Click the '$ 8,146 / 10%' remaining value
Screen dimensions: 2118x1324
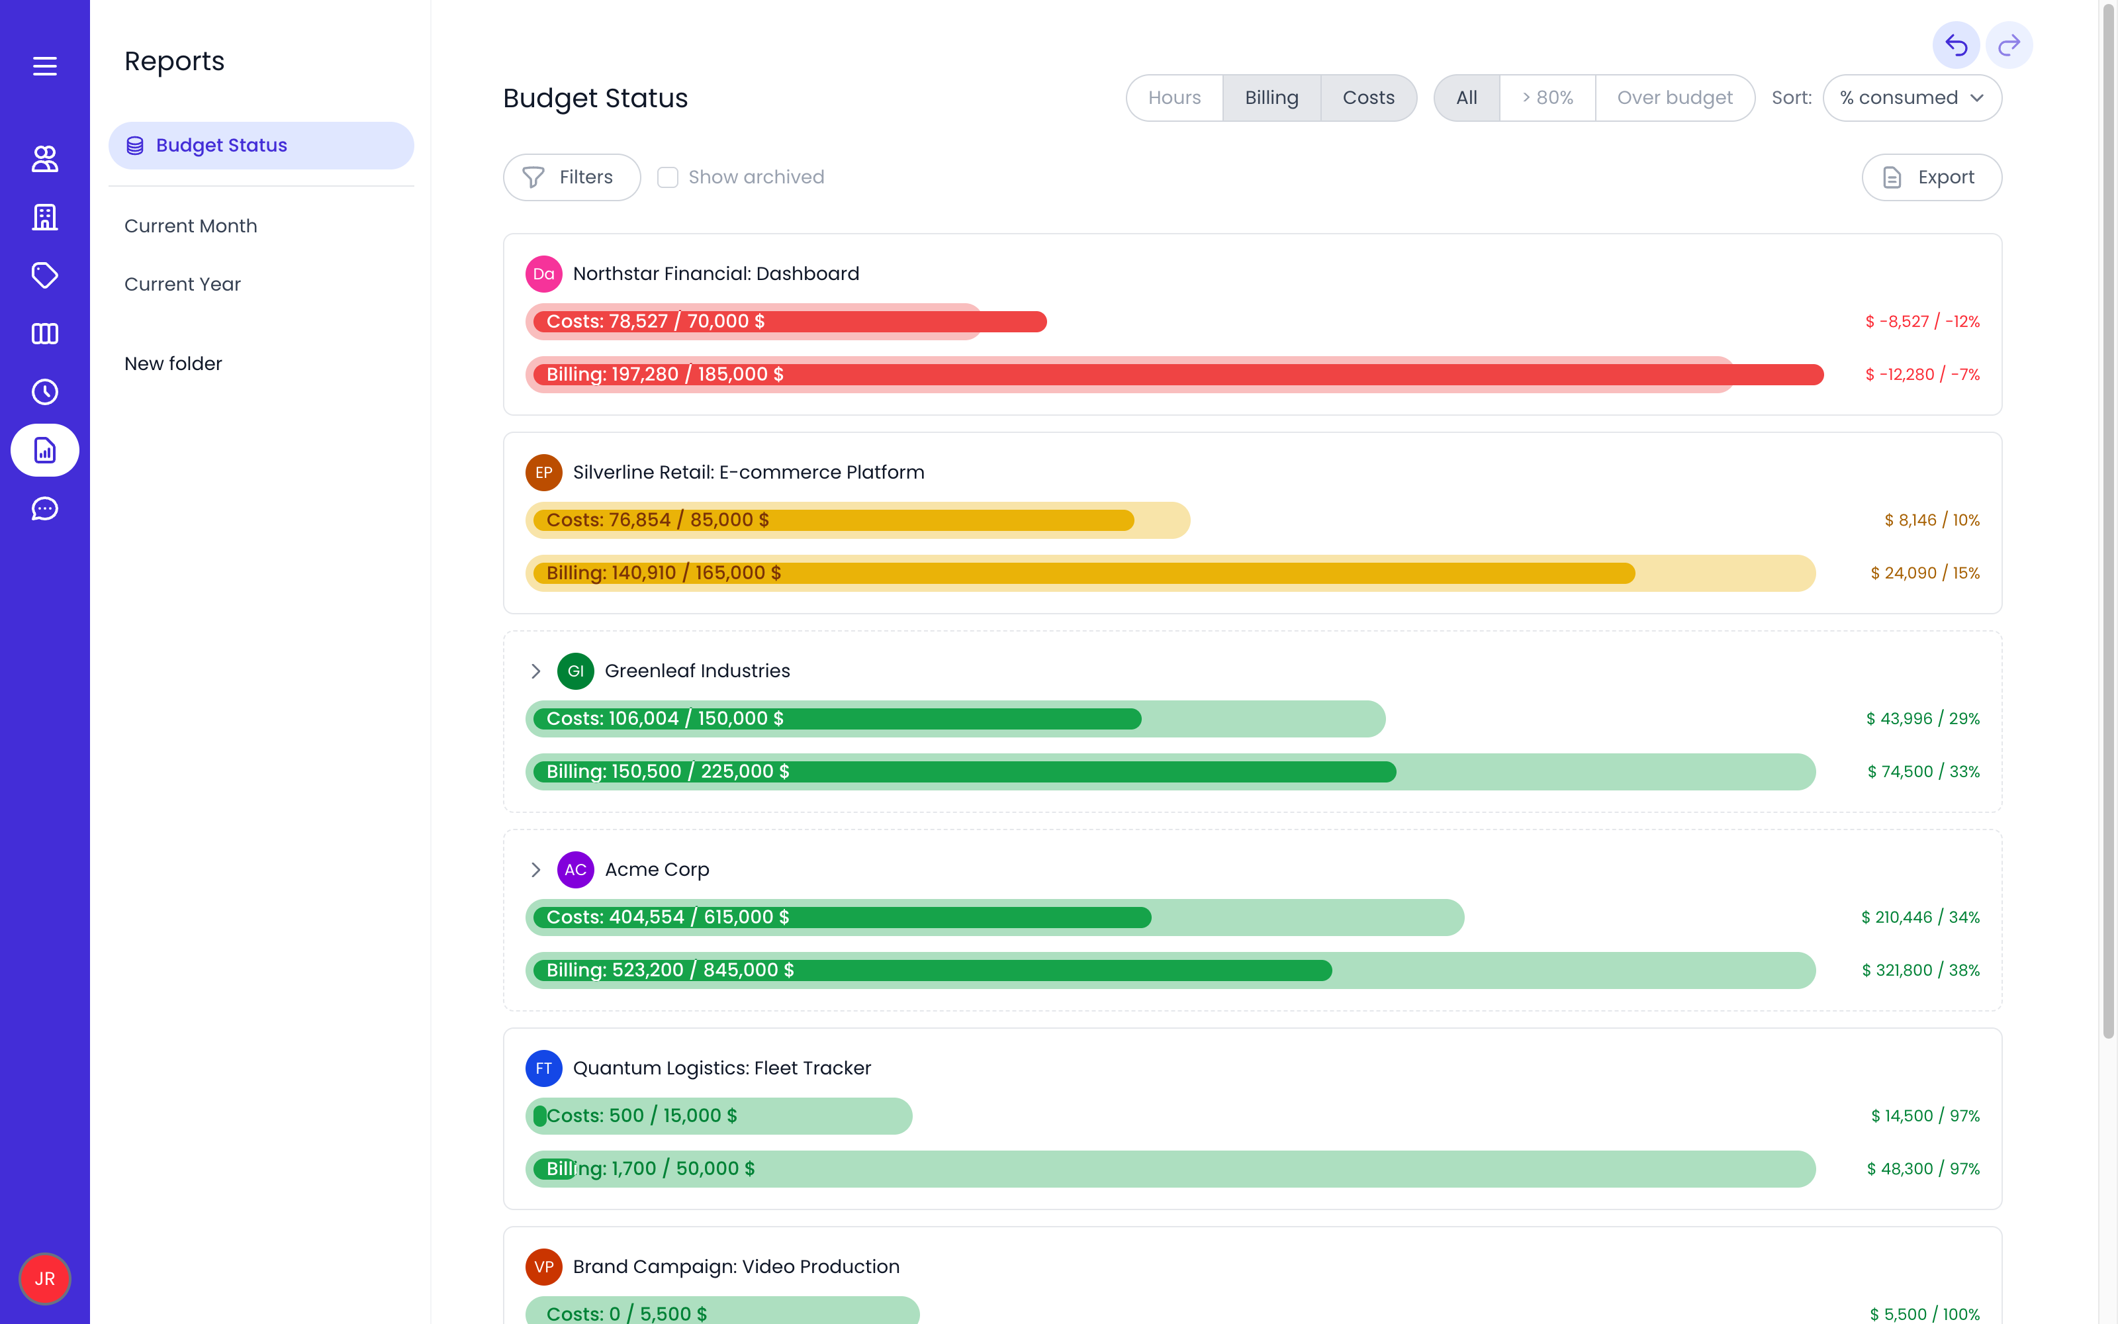tap(1931, 520)
